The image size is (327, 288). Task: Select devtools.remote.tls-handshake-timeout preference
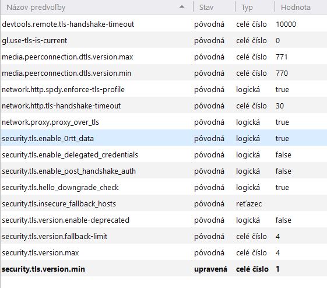click(164, 24)
